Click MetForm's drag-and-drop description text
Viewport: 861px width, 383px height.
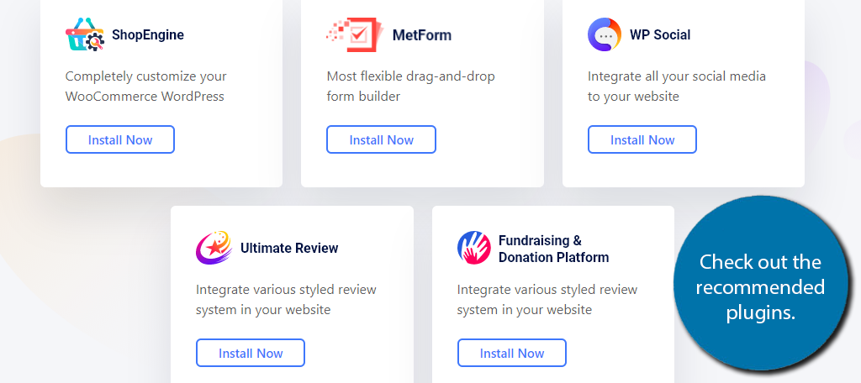tap(410, 87)
